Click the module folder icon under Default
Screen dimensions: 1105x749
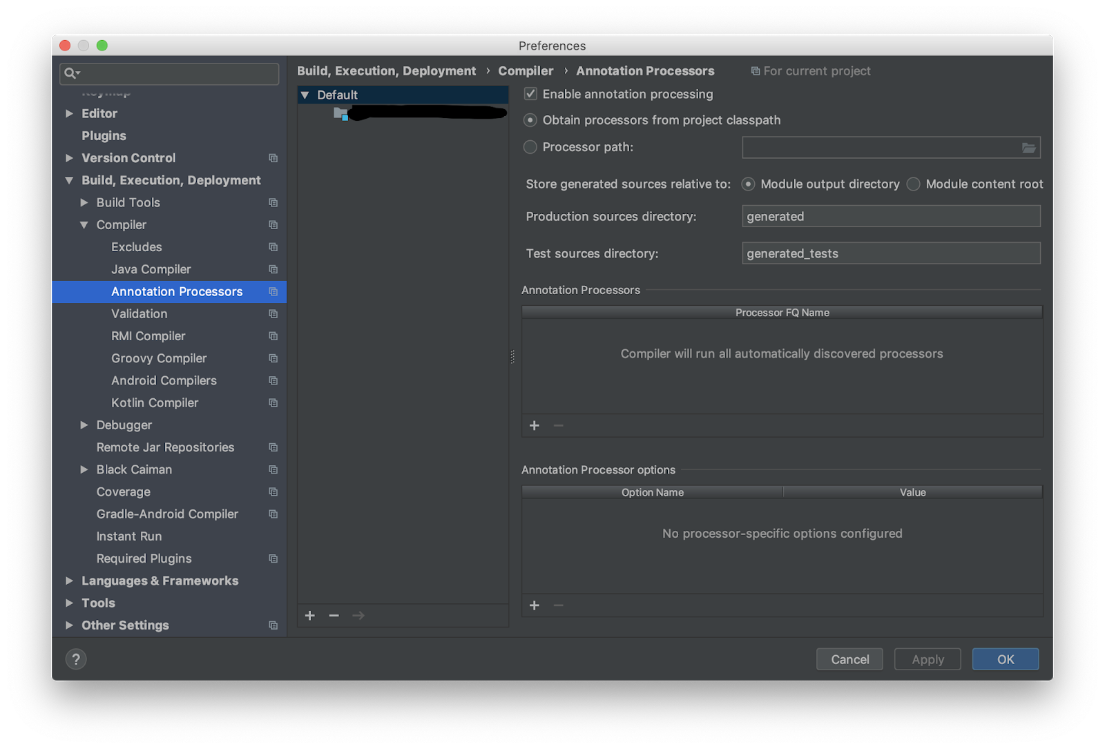point(340,113)
